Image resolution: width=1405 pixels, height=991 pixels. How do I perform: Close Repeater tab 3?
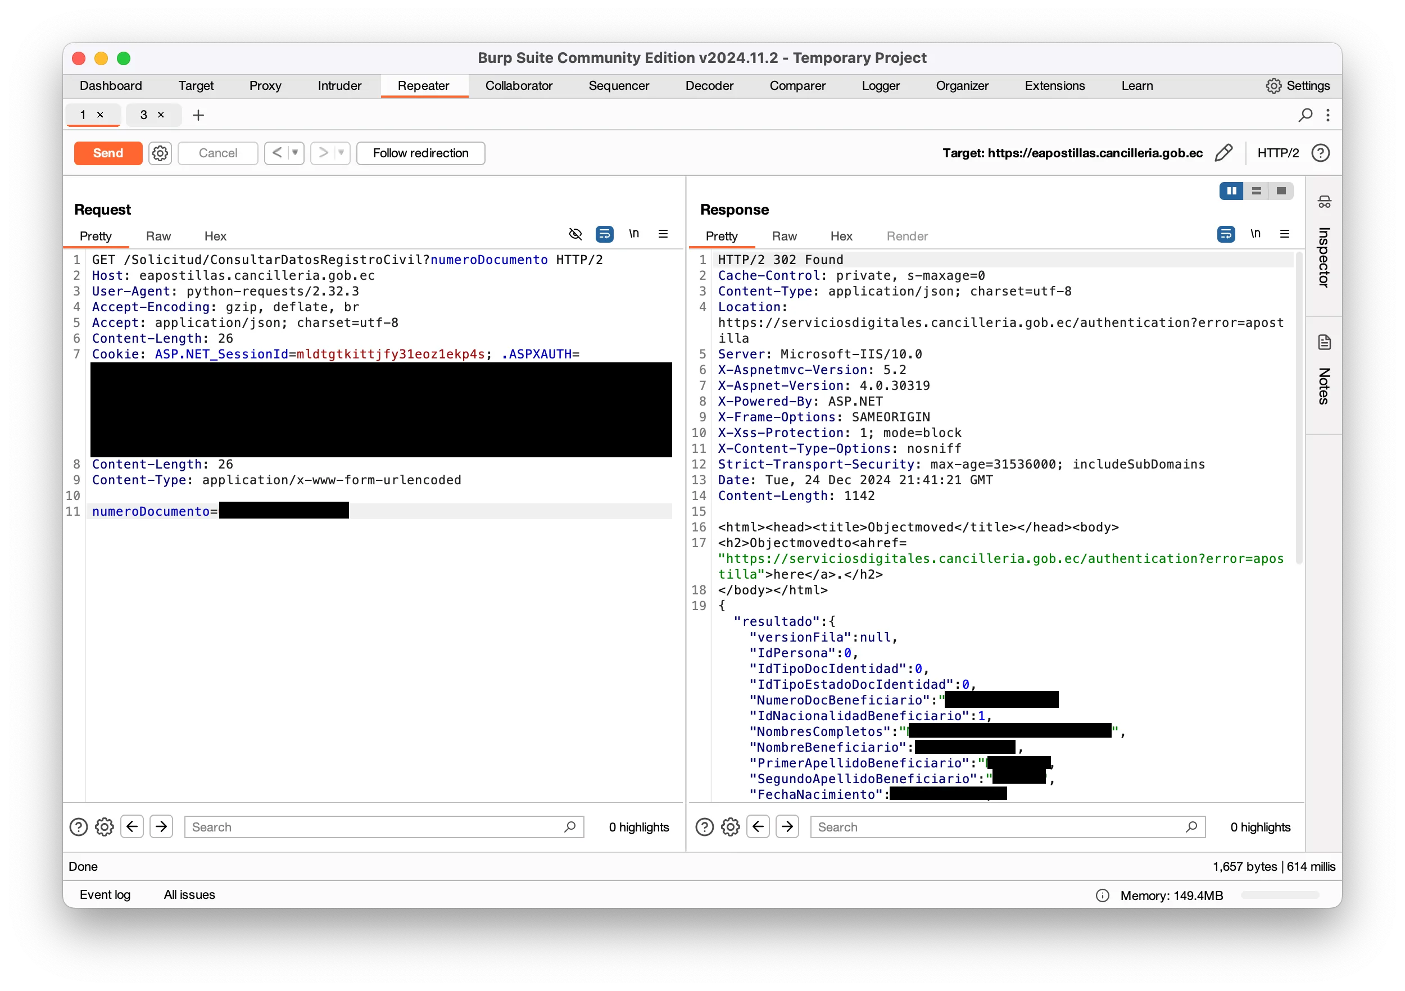[x=161, y=115]
